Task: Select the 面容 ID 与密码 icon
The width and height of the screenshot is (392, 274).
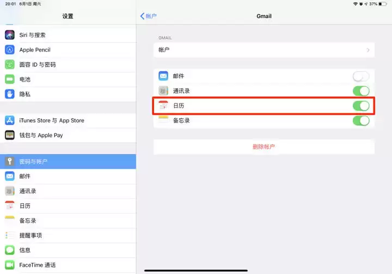Action: click(x=10, y=65)
